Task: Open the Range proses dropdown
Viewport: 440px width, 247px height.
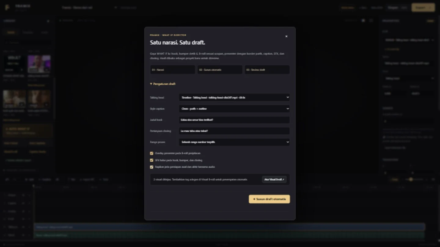Action: [234, 142]
